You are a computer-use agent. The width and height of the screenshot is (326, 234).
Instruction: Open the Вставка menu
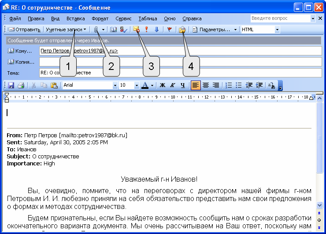(76, 18)
